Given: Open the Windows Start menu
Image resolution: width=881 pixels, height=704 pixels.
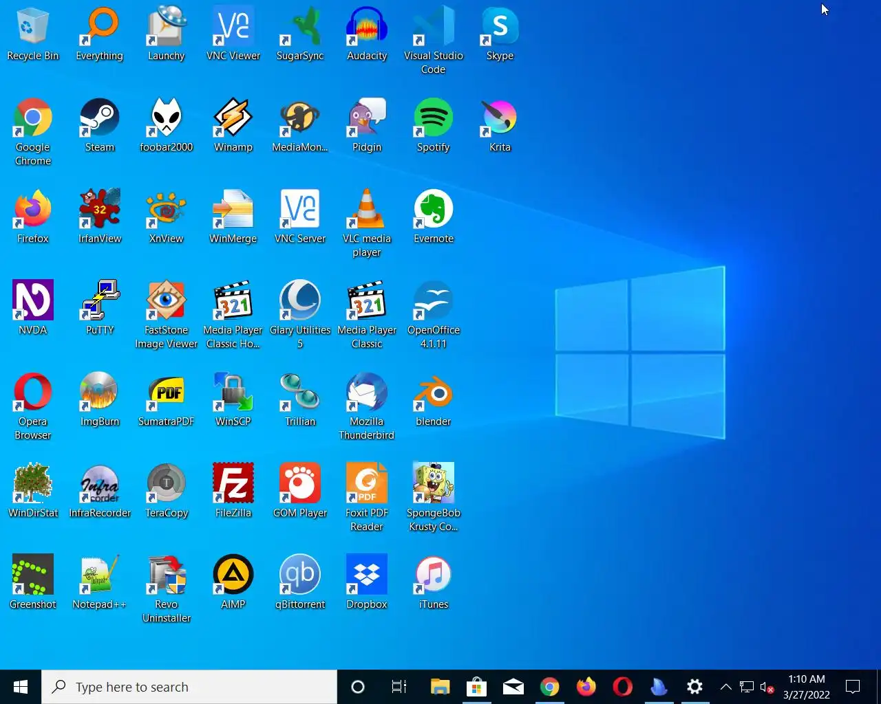Looking at the screenshot, I should (21, 687).
